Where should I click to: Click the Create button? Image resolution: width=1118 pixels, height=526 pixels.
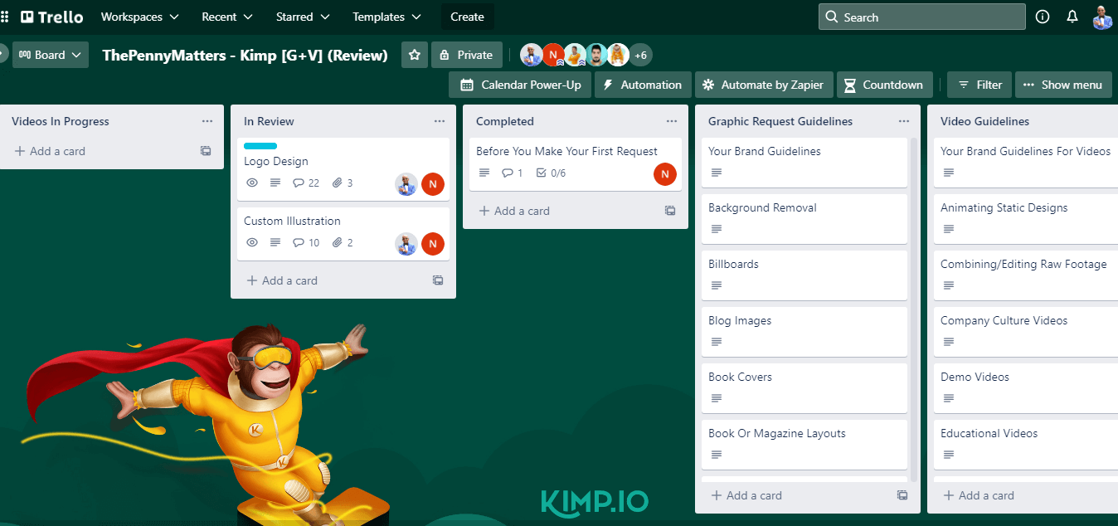pyautogui.click(x=467, y=17)
